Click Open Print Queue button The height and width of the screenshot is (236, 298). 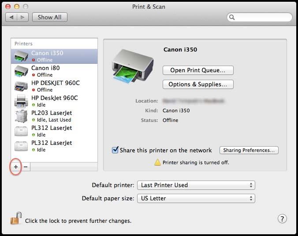[x=198, y=70]
